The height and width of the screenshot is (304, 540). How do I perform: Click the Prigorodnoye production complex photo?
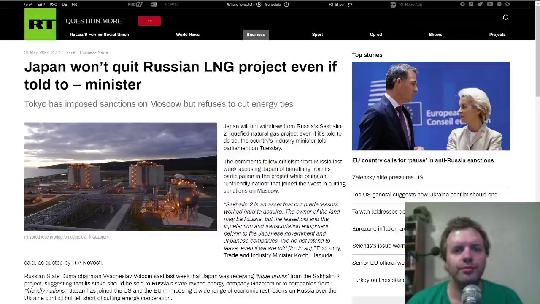point(121,177)
